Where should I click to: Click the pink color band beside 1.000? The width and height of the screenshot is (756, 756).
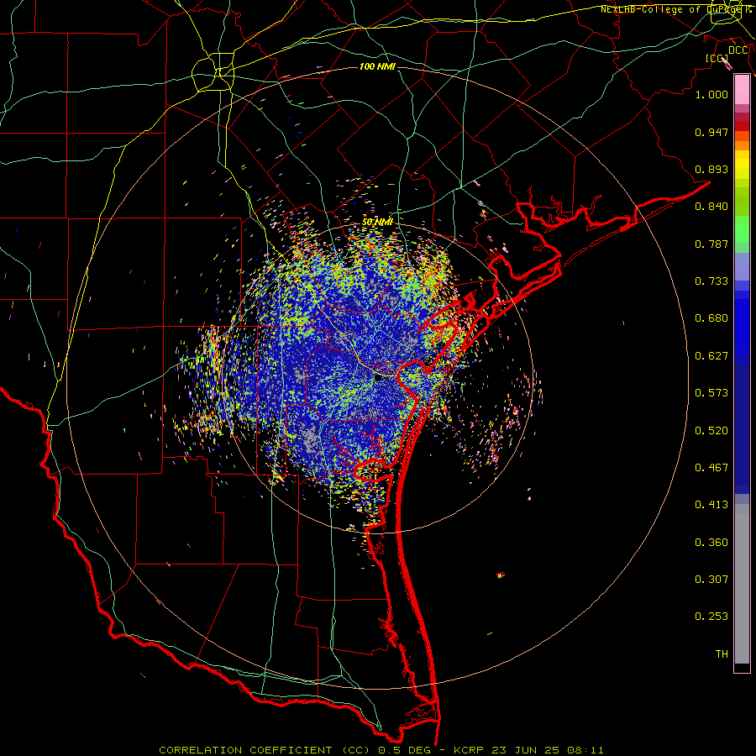point(742,90)
